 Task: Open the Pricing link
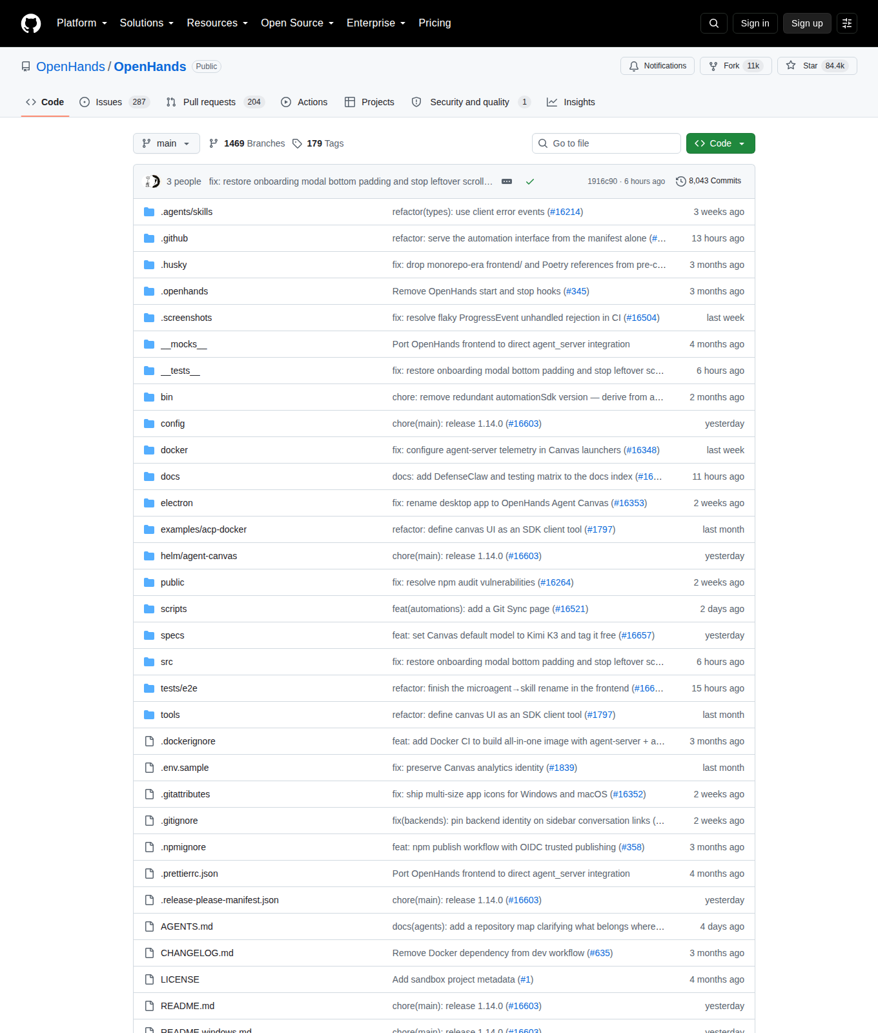[434, 23]
